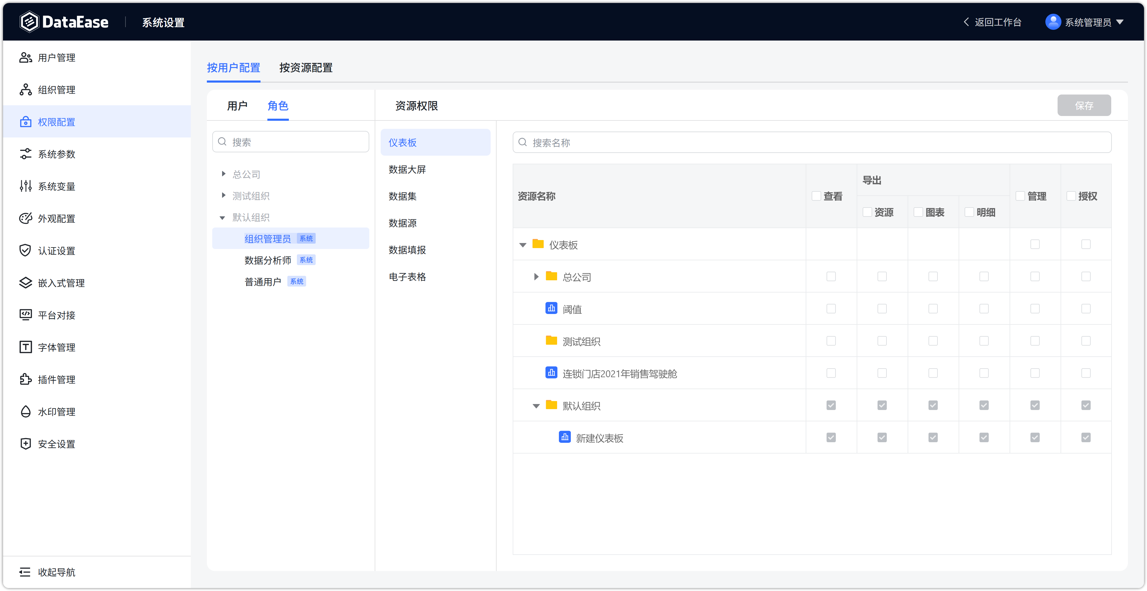This screenshot has width=1147, height=591.
Task: Click the 平台对接 monitor icon
Action: (x=26, y=315)
